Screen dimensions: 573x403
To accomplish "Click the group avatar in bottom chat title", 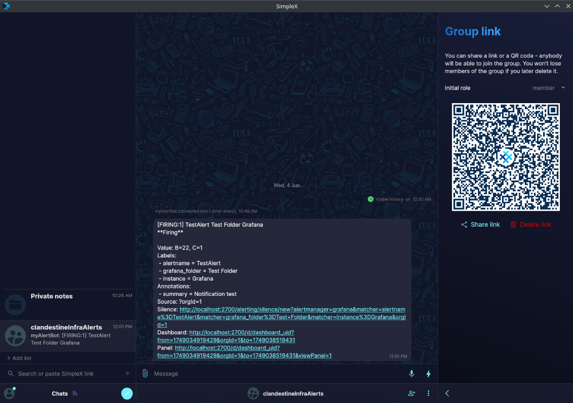I will click(253, 393).
